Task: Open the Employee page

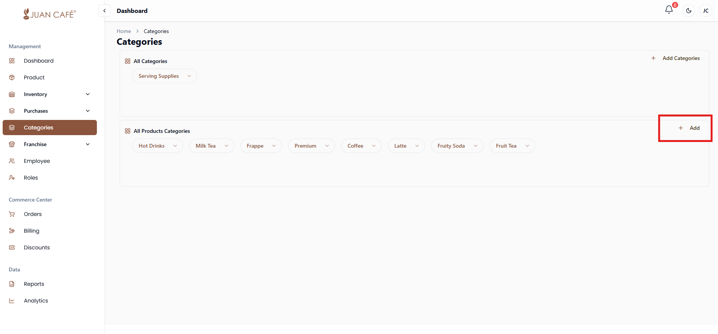Action: tap(37, 161)
